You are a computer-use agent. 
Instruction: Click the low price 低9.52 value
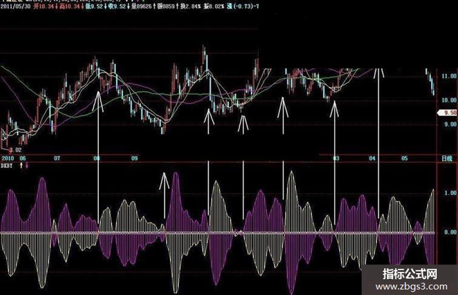click(x=94, y=6)
